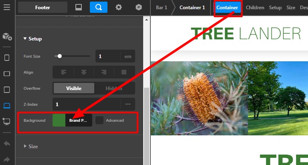The height and width of the screenshot is (165, 308).
Task: Open the green Background color swatch
Action: click(59, 120)
